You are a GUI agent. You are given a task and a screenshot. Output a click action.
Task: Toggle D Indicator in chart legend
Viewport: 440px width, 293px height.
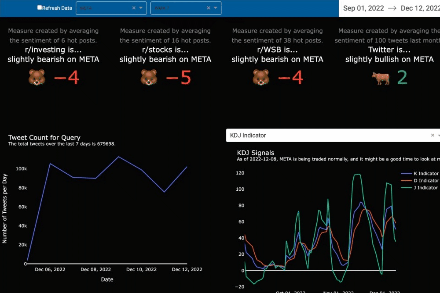420,181
